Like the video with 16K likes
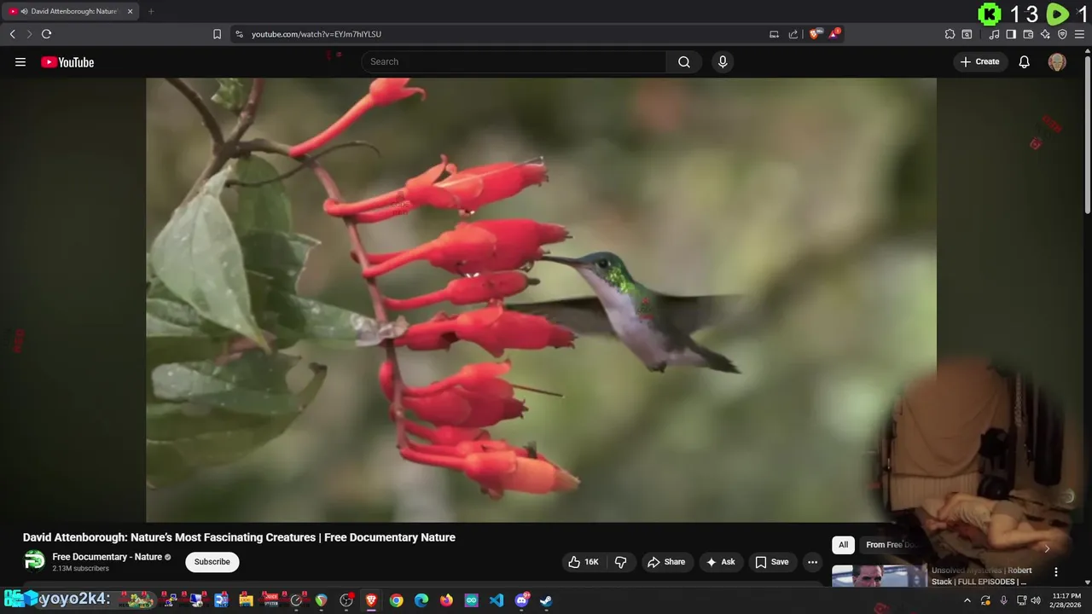Image resolution: width=1092 pixels, height=614 pixels. click(x=584, y=562)
